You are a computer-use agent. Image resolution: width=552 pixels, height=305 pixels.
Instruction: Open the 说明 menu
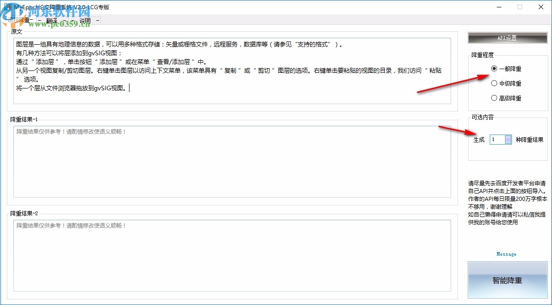click(x=84, y=20)
